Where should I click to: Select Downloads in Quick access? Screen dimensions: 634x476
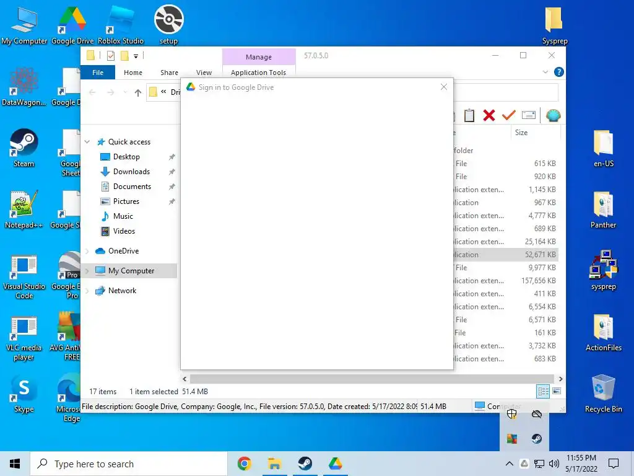(x=131, y=172)
